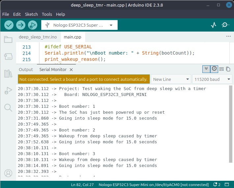This screenshot has height=188, width=234.
Task: Open the File menu
Action: 6,14
